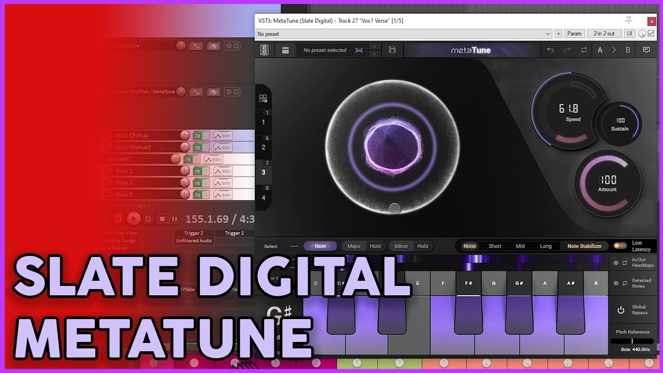Image resolution: width=663 pixels, height=373 pixels.
Task: Pin the MetaTune plugin window on top
Action: pos(629,20)
